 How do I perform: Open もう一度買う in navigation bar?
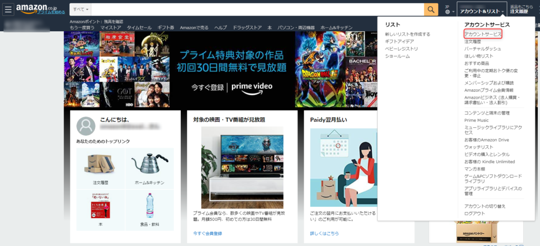tap(82, 27)
